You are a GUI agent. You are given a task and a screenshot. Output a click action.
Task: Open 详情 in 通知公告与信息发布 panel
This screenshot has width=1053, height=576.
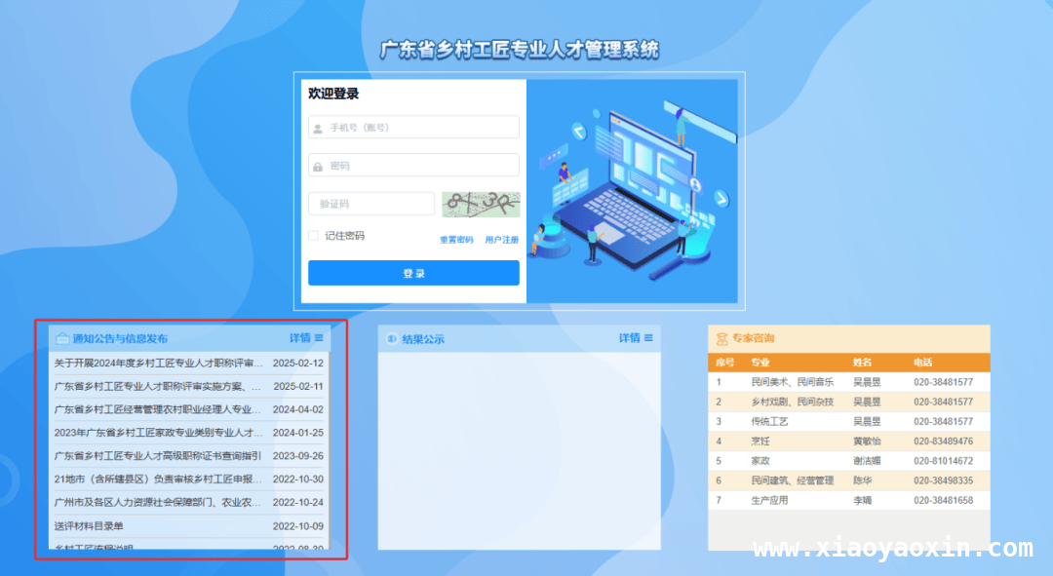tap(306, 337)
